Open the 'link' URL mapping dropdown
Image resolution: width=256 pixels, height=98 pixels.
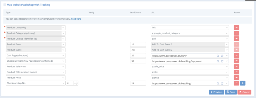click(x=190, y=28)
